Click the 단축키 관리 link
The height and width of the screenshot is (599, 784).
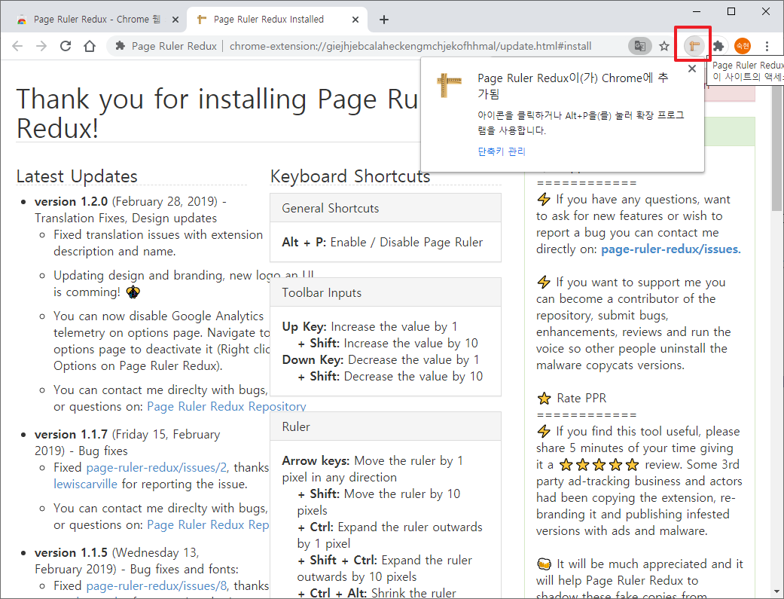(x=502, y=151)
